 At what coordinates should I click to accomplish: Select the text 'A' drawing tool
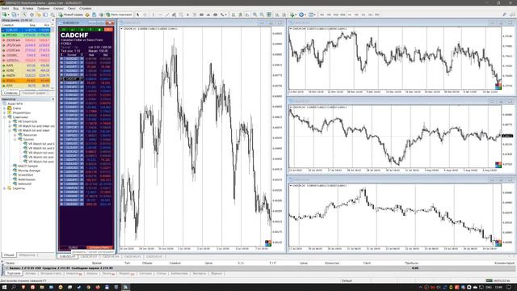(187, 15)
